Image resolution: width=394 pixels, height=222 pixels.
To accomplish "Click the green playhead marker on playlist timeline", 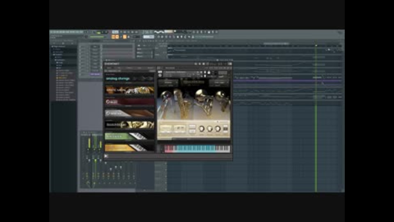I will point(316,46).
